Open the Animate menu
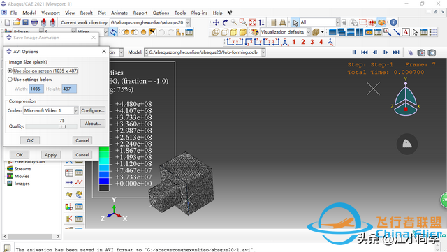The image size is (447, 252). click(119, 13)
